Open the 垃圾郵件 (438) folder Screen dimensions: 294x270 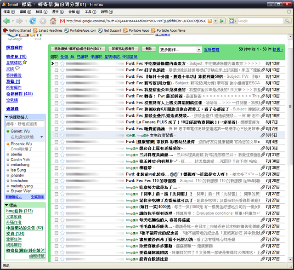19,94
